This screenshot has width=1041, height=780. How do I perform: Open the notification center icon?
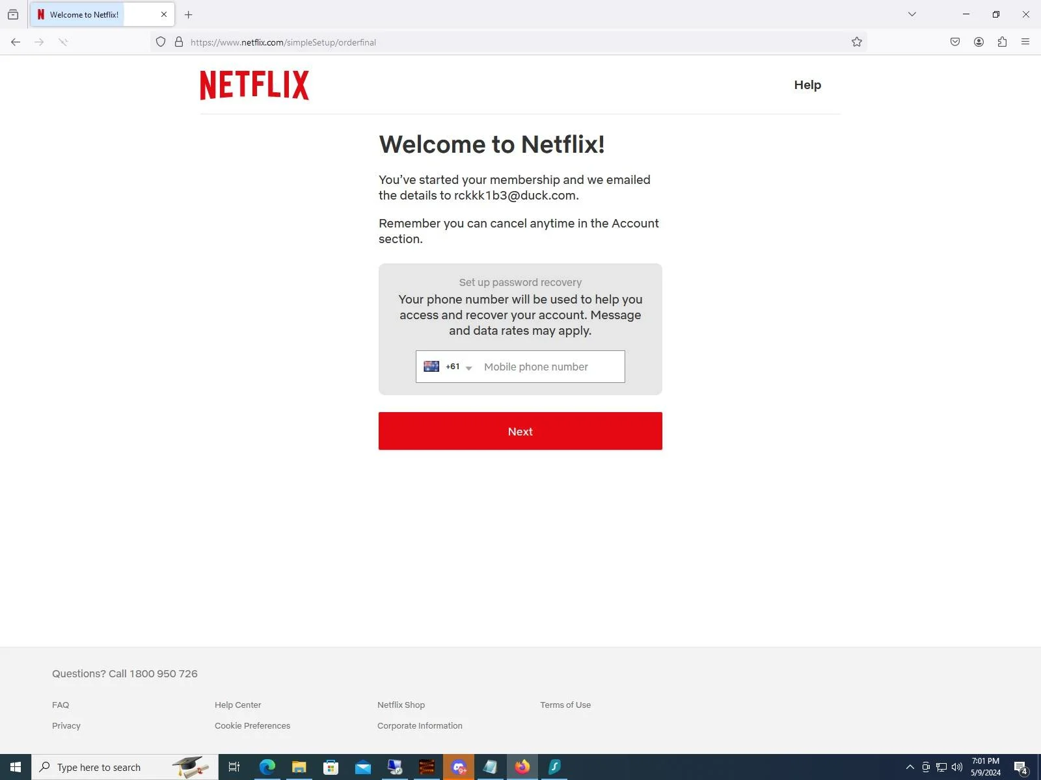(x=1021, y=767)
